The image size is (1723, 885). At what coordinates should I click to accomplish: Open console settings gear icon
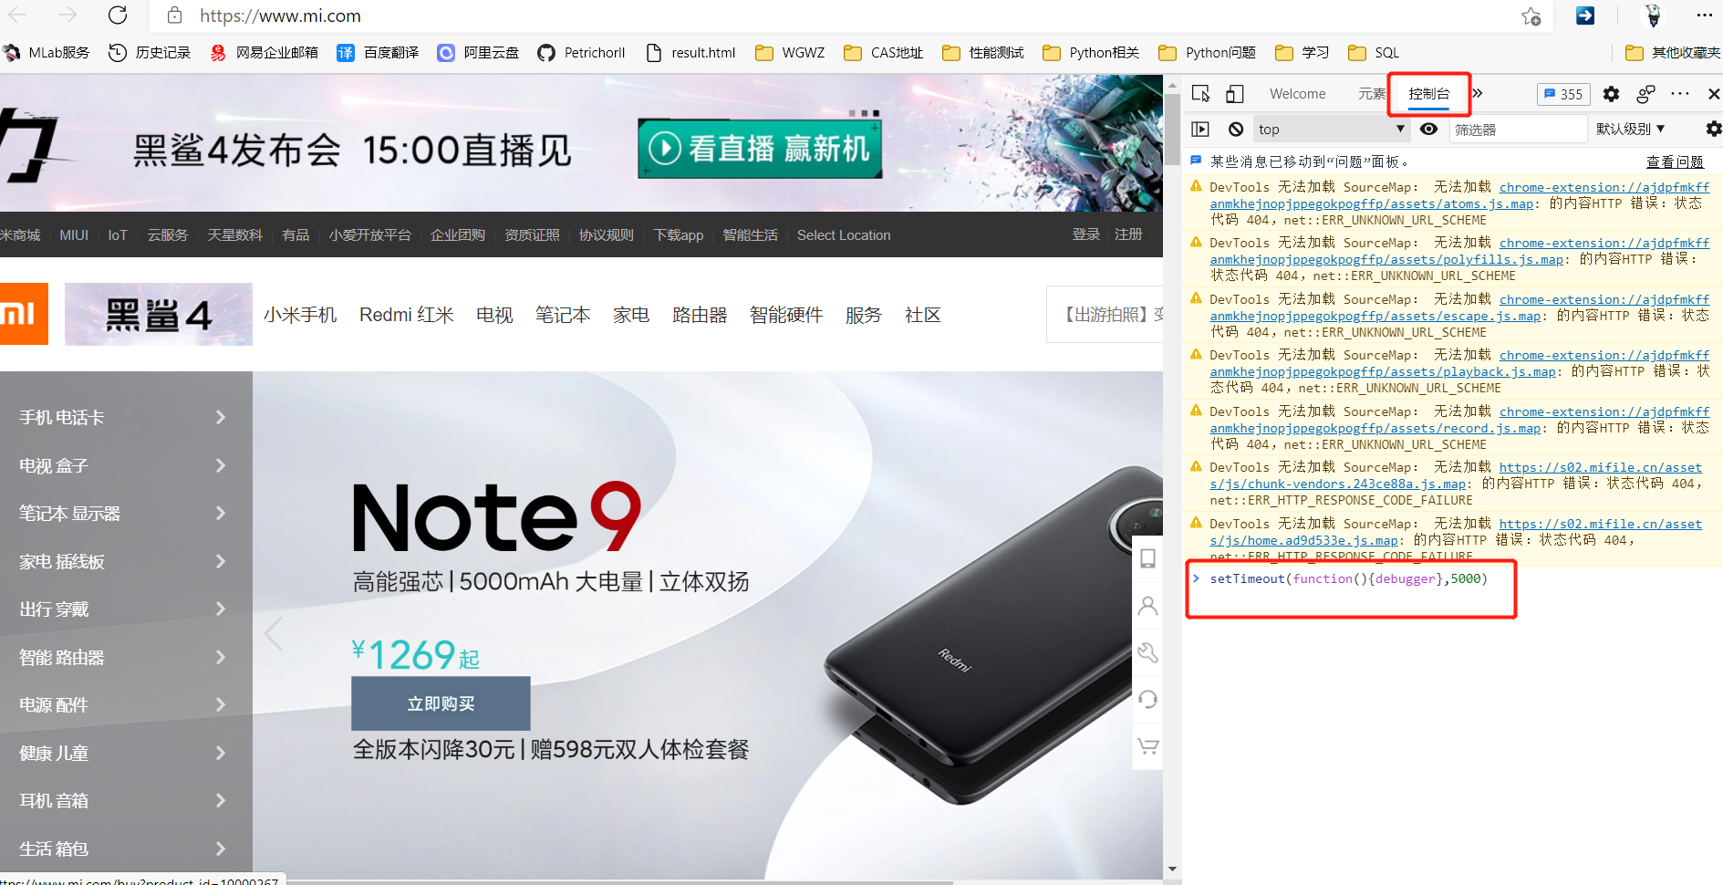click(x=1713, y=130)
